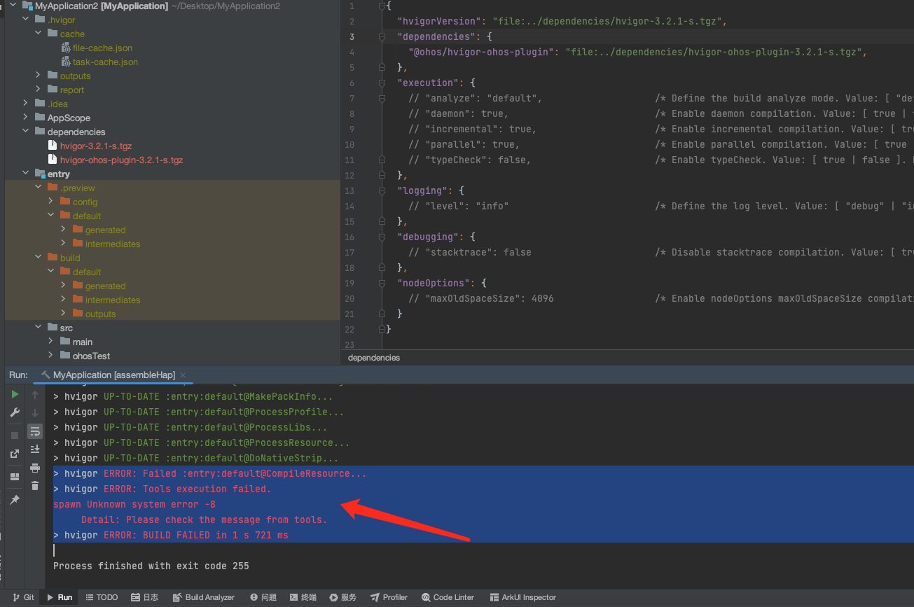
Task: Toggle scroll-to-end in the Run console
Action: pyautogui.click(x=35, y=449)
